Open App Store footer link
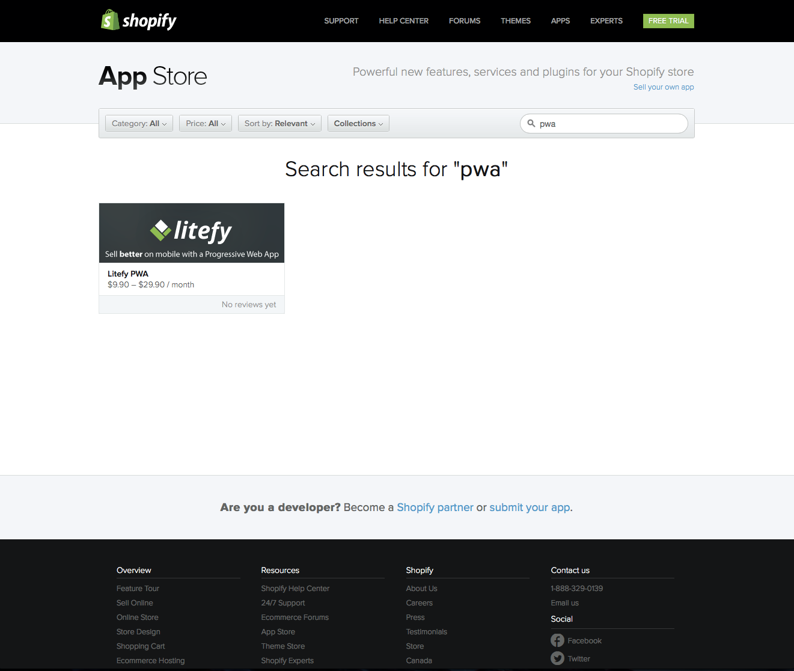 [x=278, y=632]
